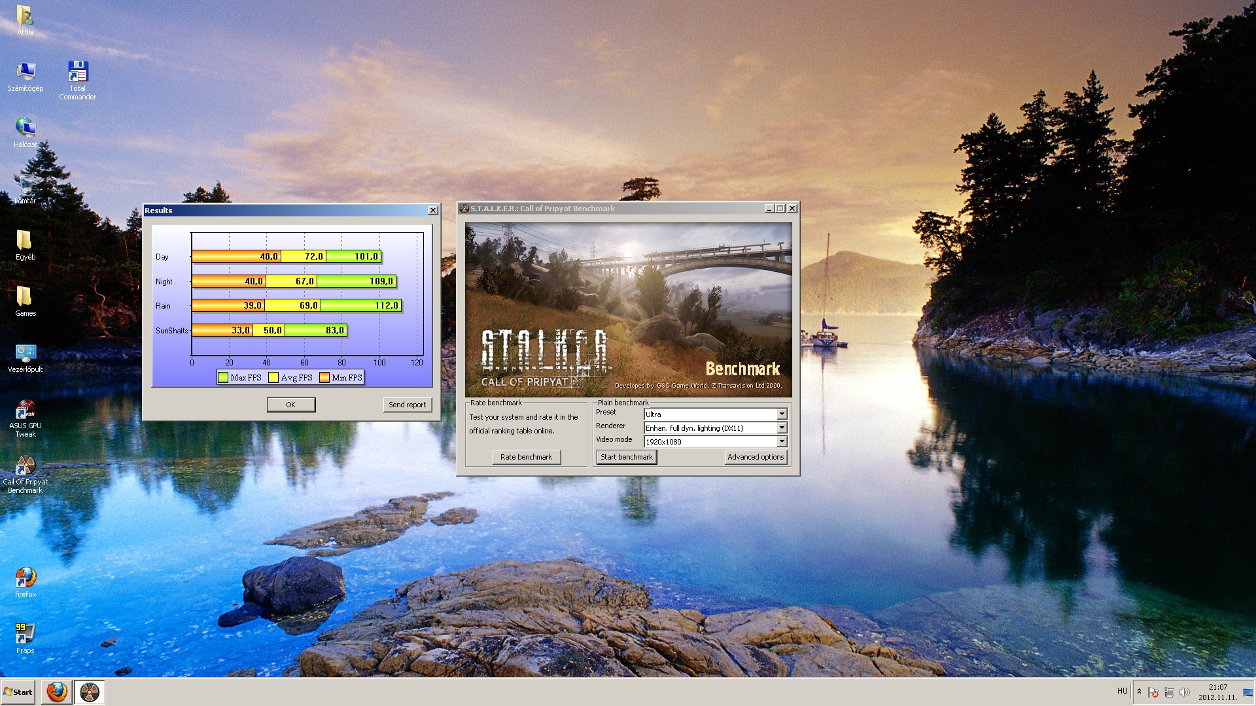
Task: Click the STALKER benchmark banner image
Action: pyautogui.click(x=628, y=309)
